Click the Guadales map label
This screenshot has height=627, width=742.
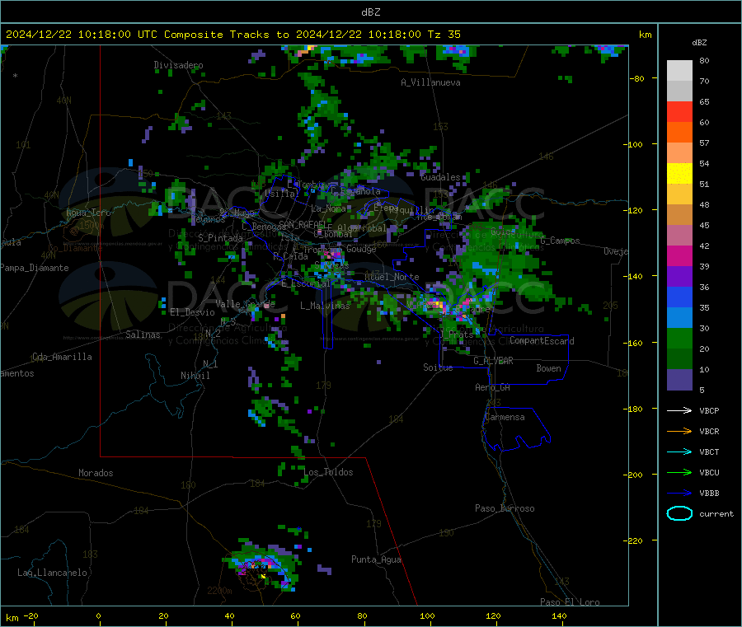(x=440, y=177)
